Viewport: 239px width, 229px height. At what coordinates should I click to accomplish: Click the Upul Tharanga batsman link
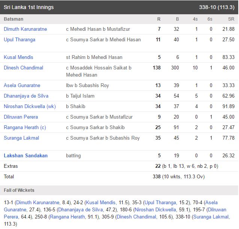pyautogui.click(x=20, y=39)
